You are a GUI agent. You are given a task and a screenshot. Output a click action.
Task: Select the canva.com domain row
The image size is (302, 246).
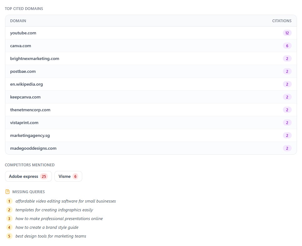click(x=151, y=46)
